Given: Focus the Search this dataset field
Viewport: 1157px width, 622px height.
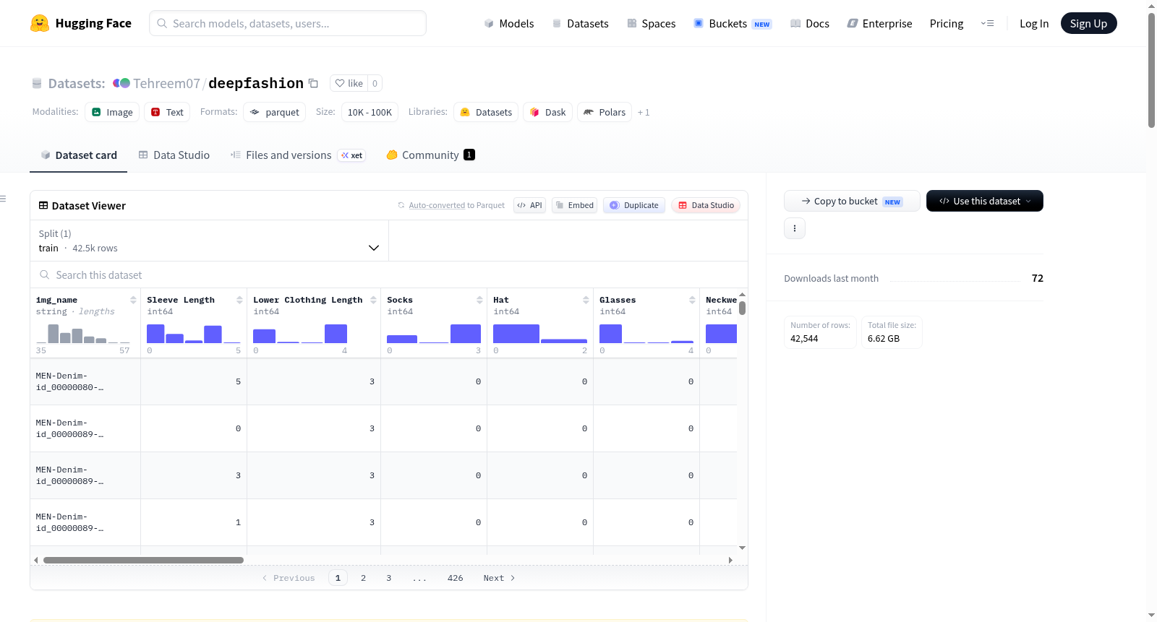Looking at the screenshot, I should [x=389, y=275].
